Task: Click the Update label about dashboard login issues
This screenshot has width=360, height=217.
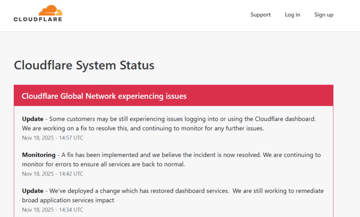Action: point(33,119)
